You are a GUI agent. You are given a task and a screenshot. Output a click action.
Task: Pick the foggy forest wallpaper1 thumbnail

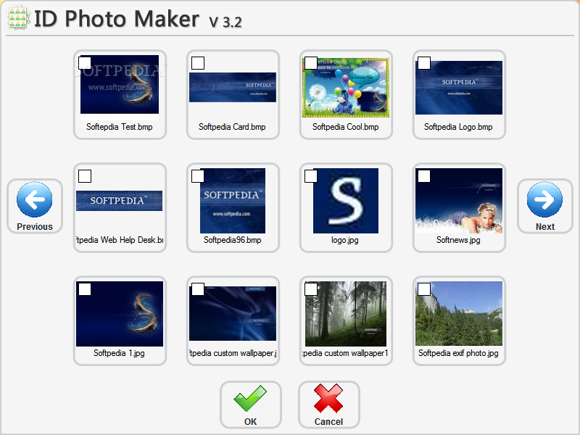[346, 314]
